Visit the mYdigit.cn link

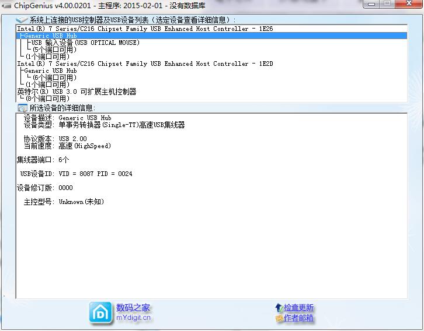click(133, 318)
